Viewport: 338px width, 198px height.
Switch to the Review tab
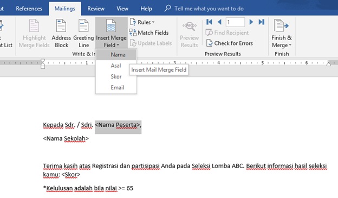96,9
